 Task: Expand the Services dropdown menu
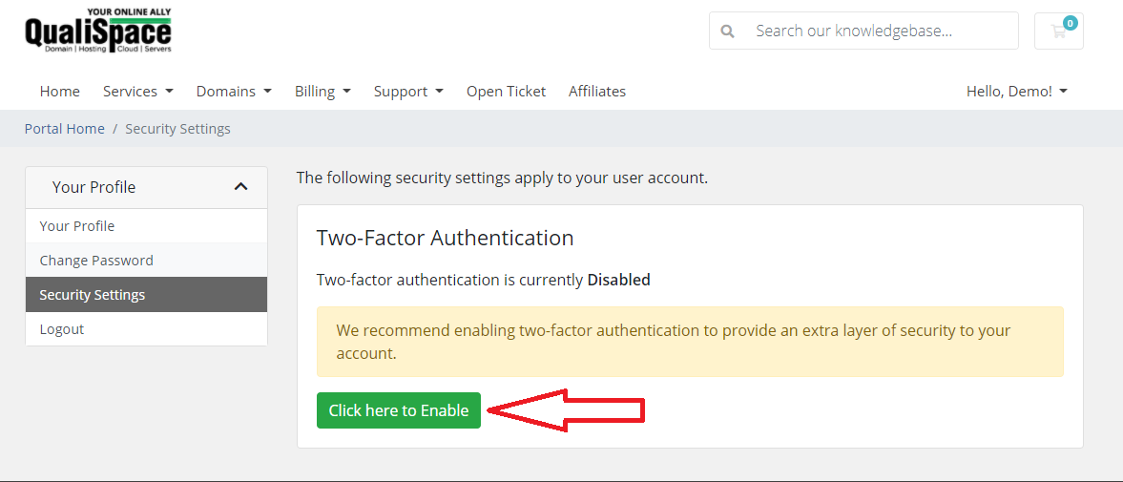point(138,92)
